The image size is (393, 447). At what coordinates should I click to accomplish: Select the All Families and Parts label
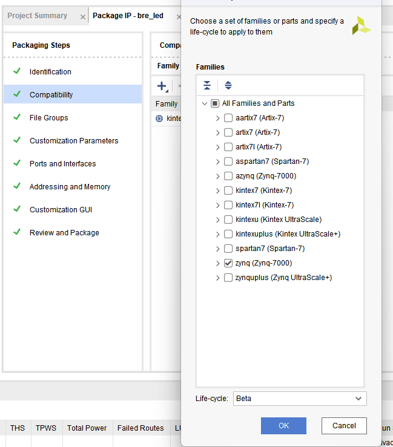coord(259,103)
